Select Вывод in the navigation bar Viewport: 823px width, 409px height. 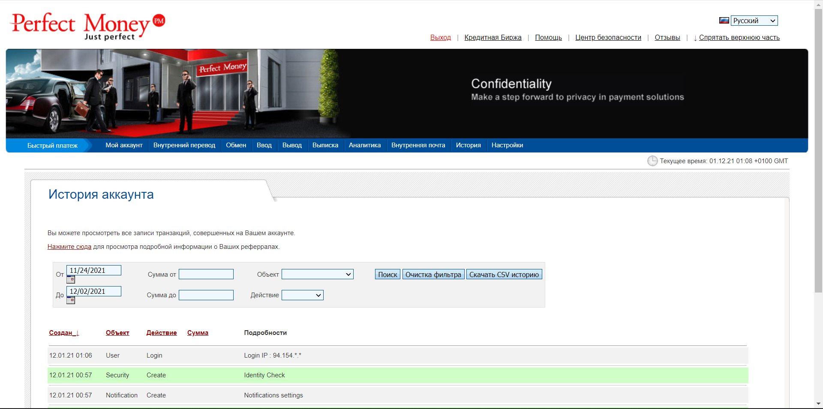point(292,145)
